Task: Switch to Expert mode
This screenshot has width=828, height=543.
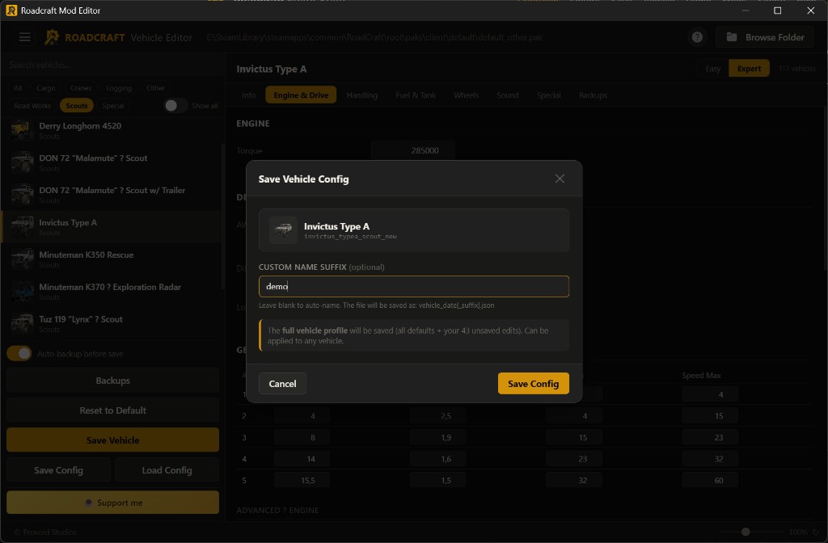Action: 749,69
